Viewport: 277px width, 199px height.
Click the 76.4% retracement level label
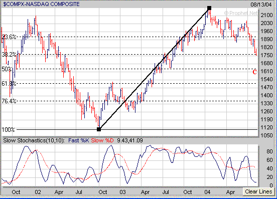[9, 101]
